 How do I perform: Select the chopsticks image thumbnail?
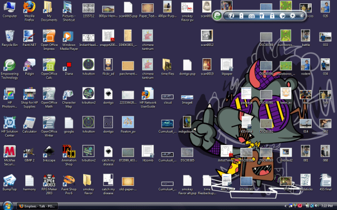coord(306,183)
